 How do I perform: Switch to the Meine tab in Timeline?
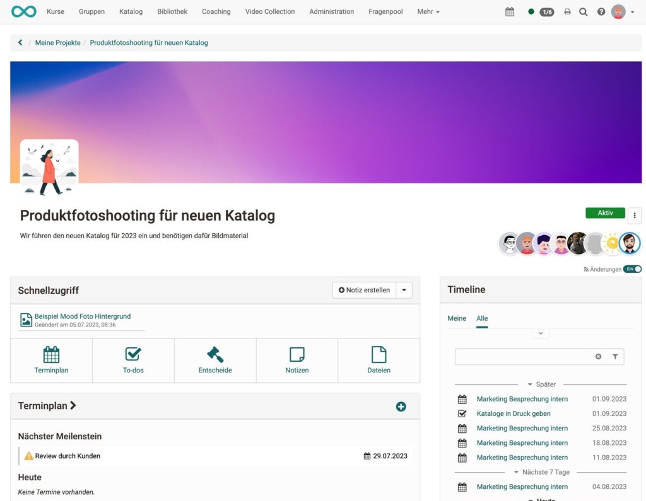click(457, 318)
